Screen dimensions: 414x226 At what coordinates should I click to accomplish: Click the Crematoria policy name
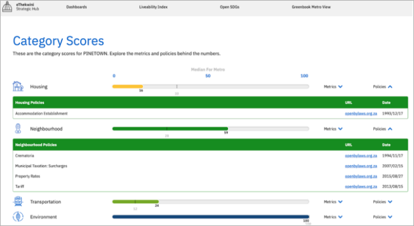(25, 156)
